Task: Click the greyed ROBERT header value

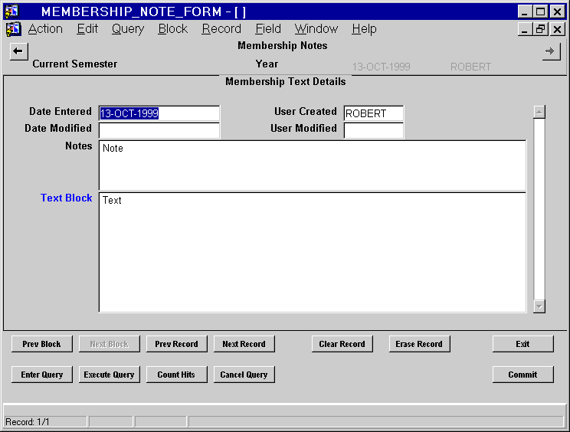Action: click(x=470, y=67)
